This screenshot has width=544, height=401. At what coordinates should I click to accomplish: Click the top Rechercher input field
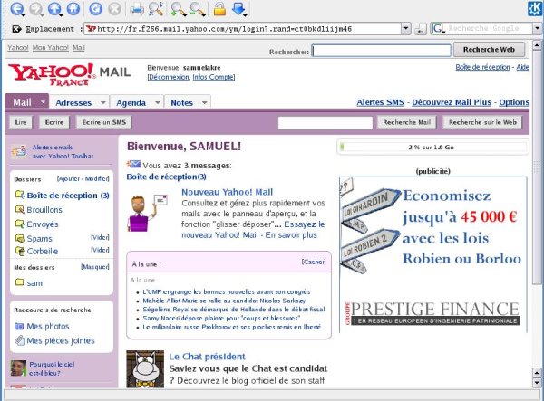382,51
